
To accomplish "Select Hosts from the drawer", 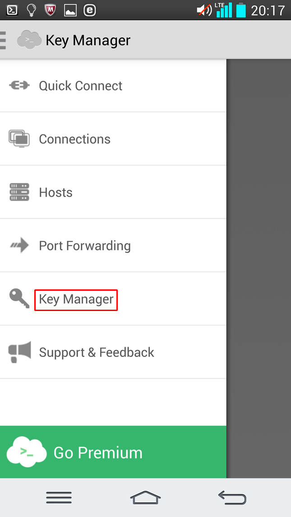I will coord(56,192).
